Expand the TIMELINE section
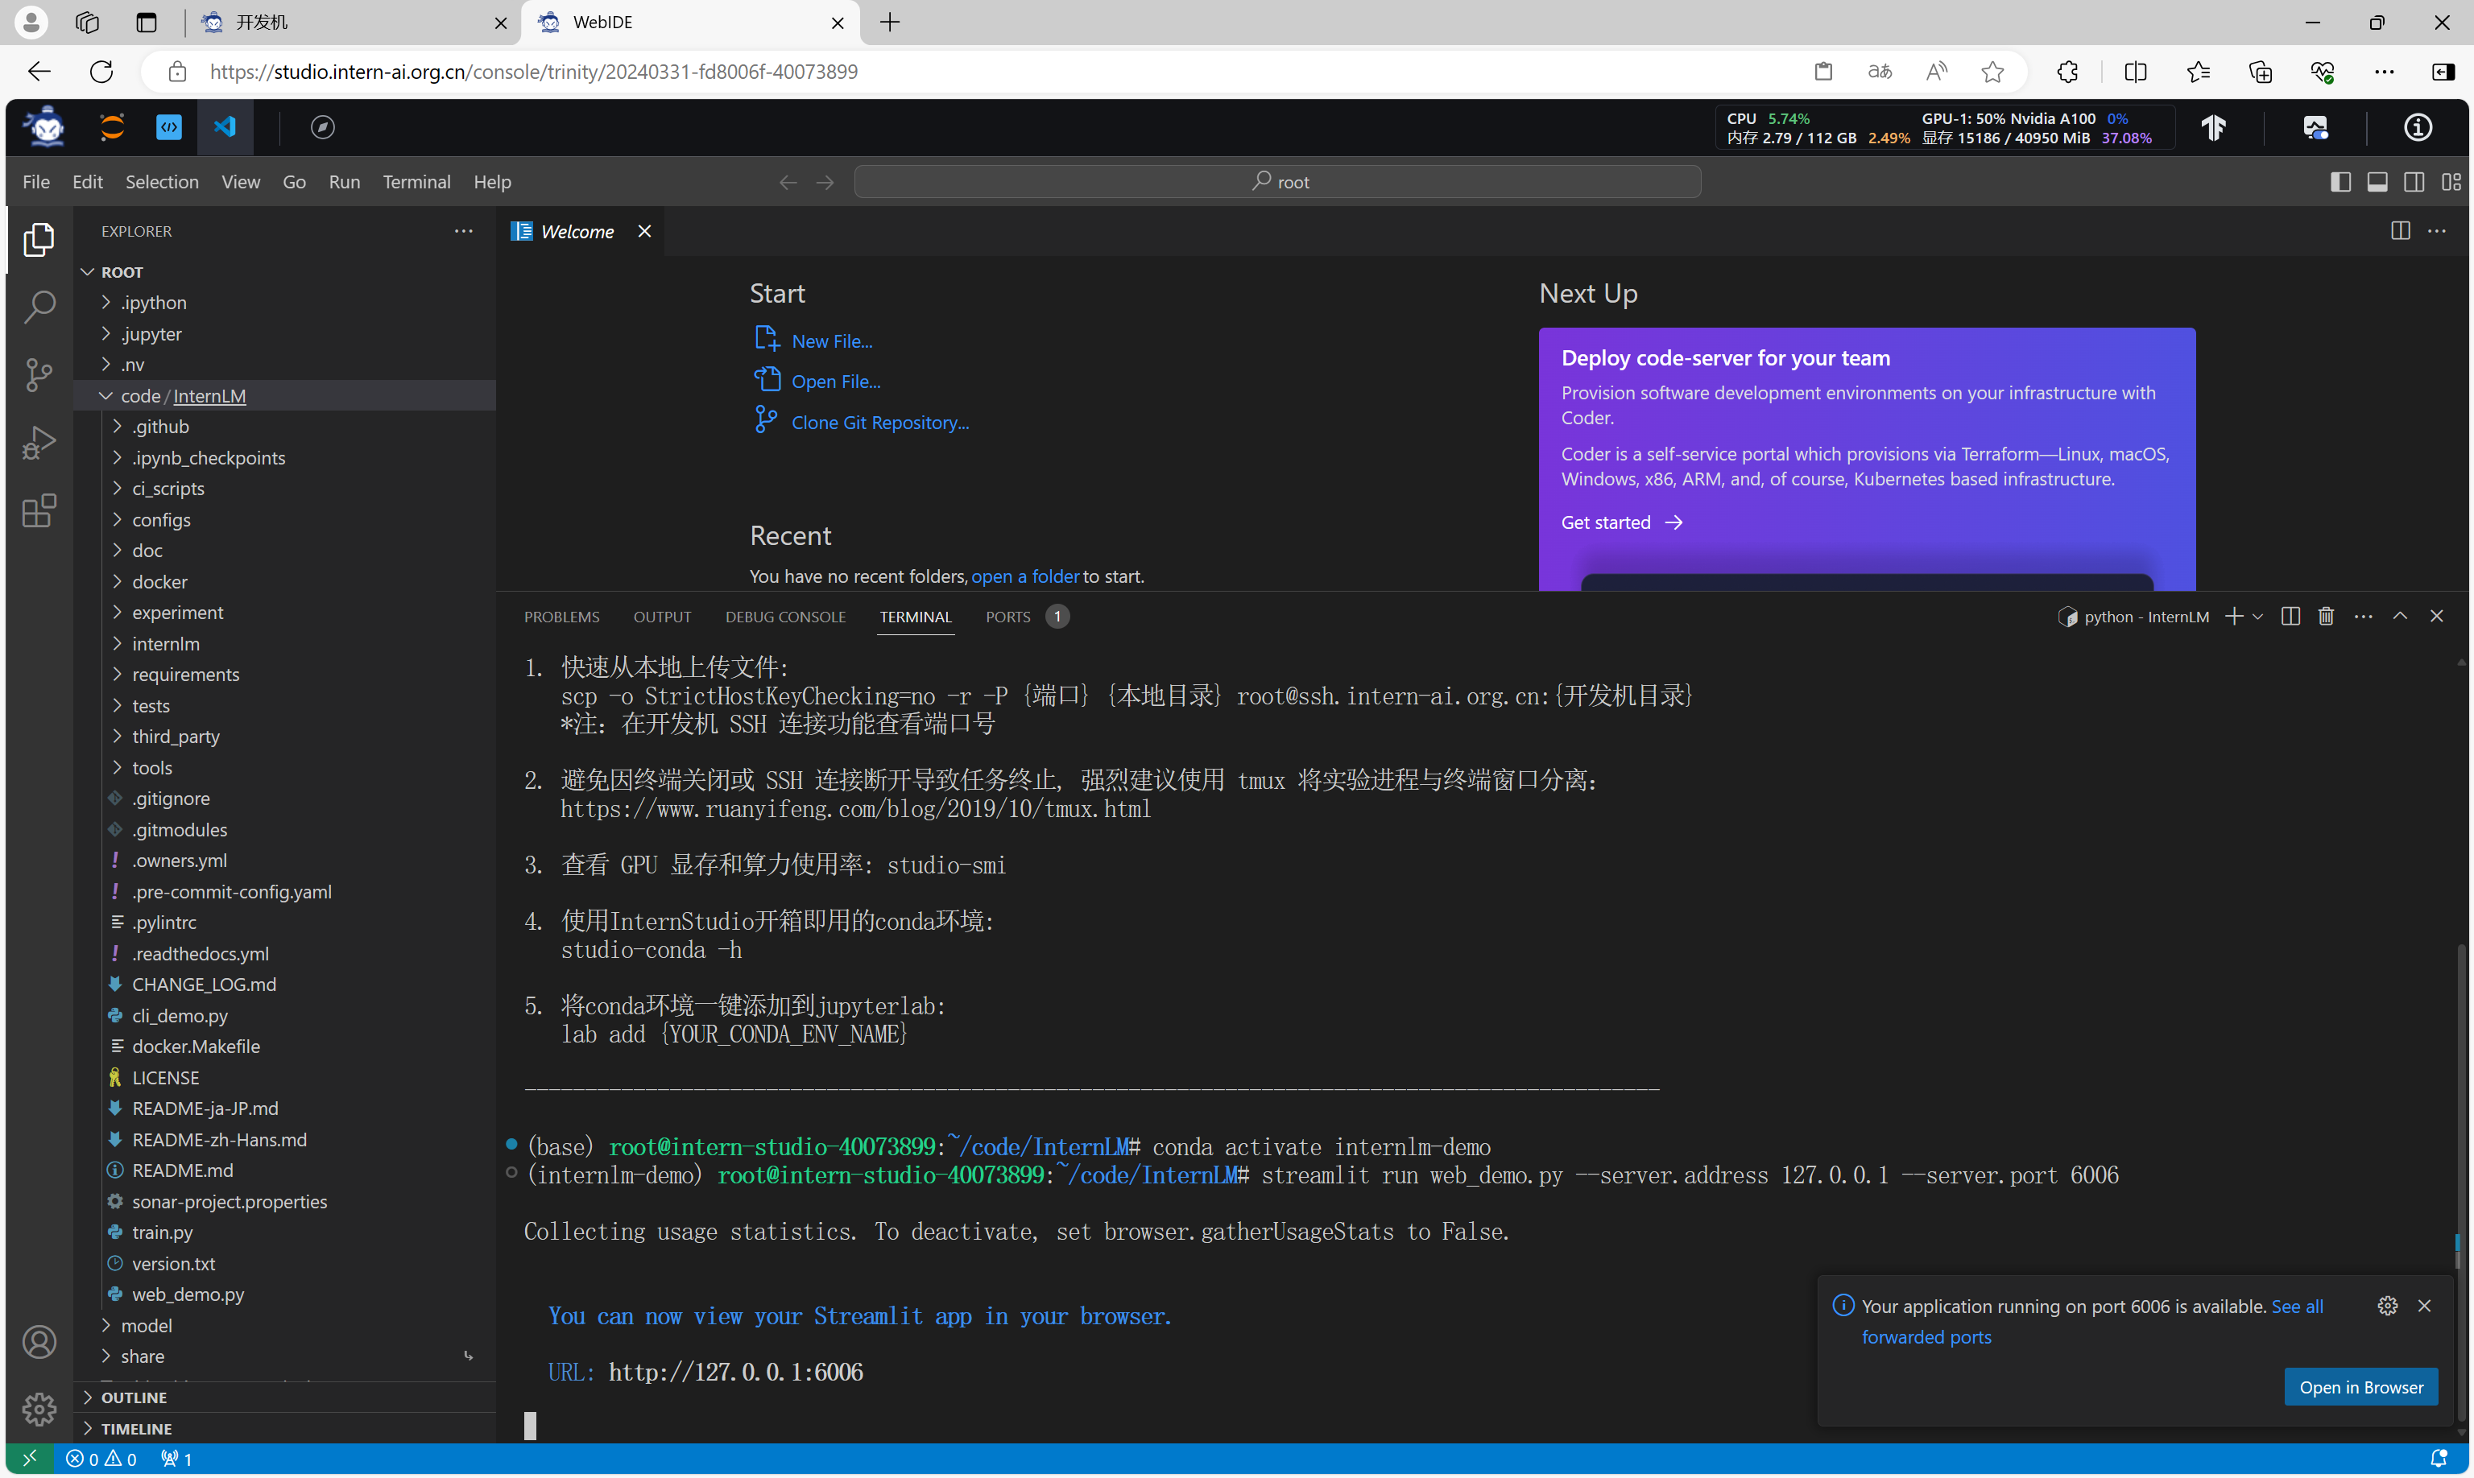 (285, 1428)
